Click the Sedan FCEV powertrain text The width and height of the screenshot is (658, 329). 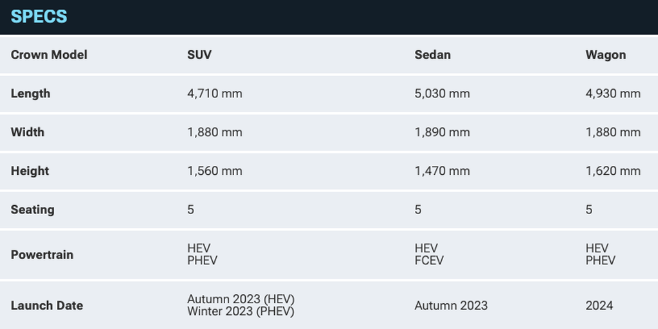pos(429,261)
